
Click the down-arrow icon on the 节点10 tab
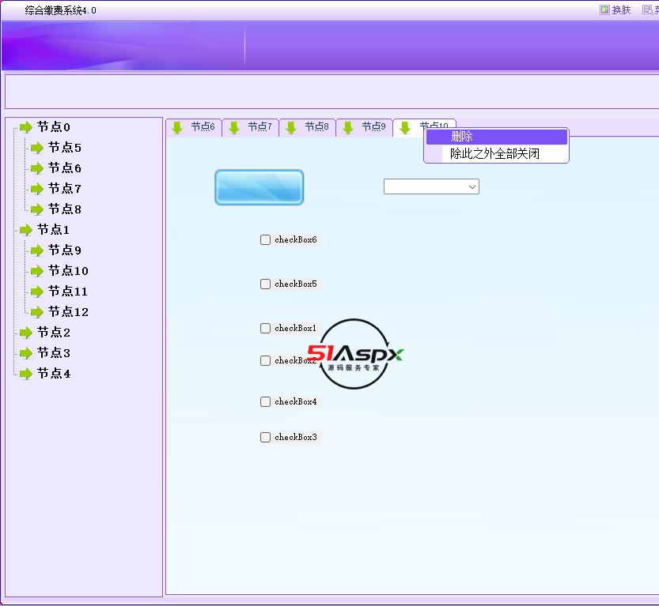tap(405, 127)
